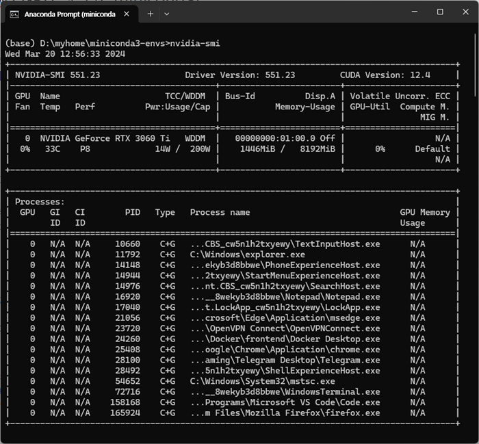Click PID 11792 in process list
The image size is (479, 444).
coord(127,254)
